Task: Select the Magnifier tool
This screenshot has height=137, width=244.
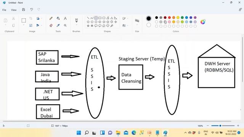Action: tap(65, 25)
